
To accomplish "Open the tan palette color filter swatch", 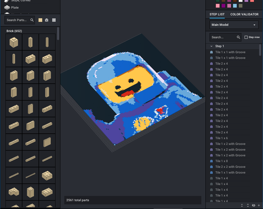I will pos(40,20).
